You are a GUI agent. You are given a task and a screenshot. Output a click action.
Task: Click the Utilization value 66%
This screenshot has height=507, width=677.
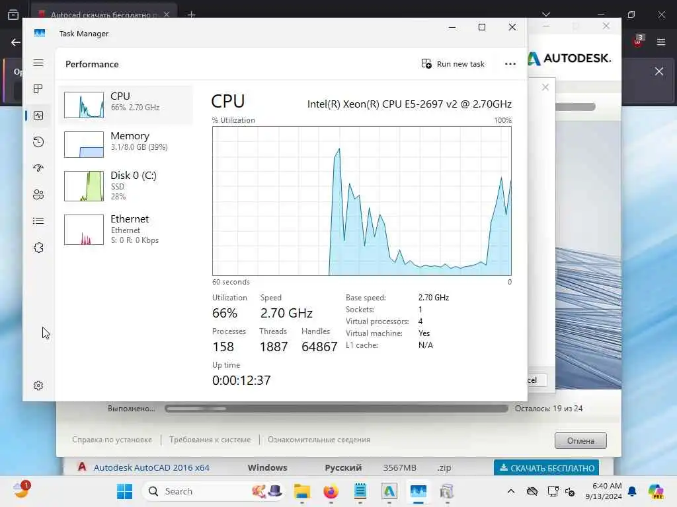pyautogui.click(x=225, y=313)
